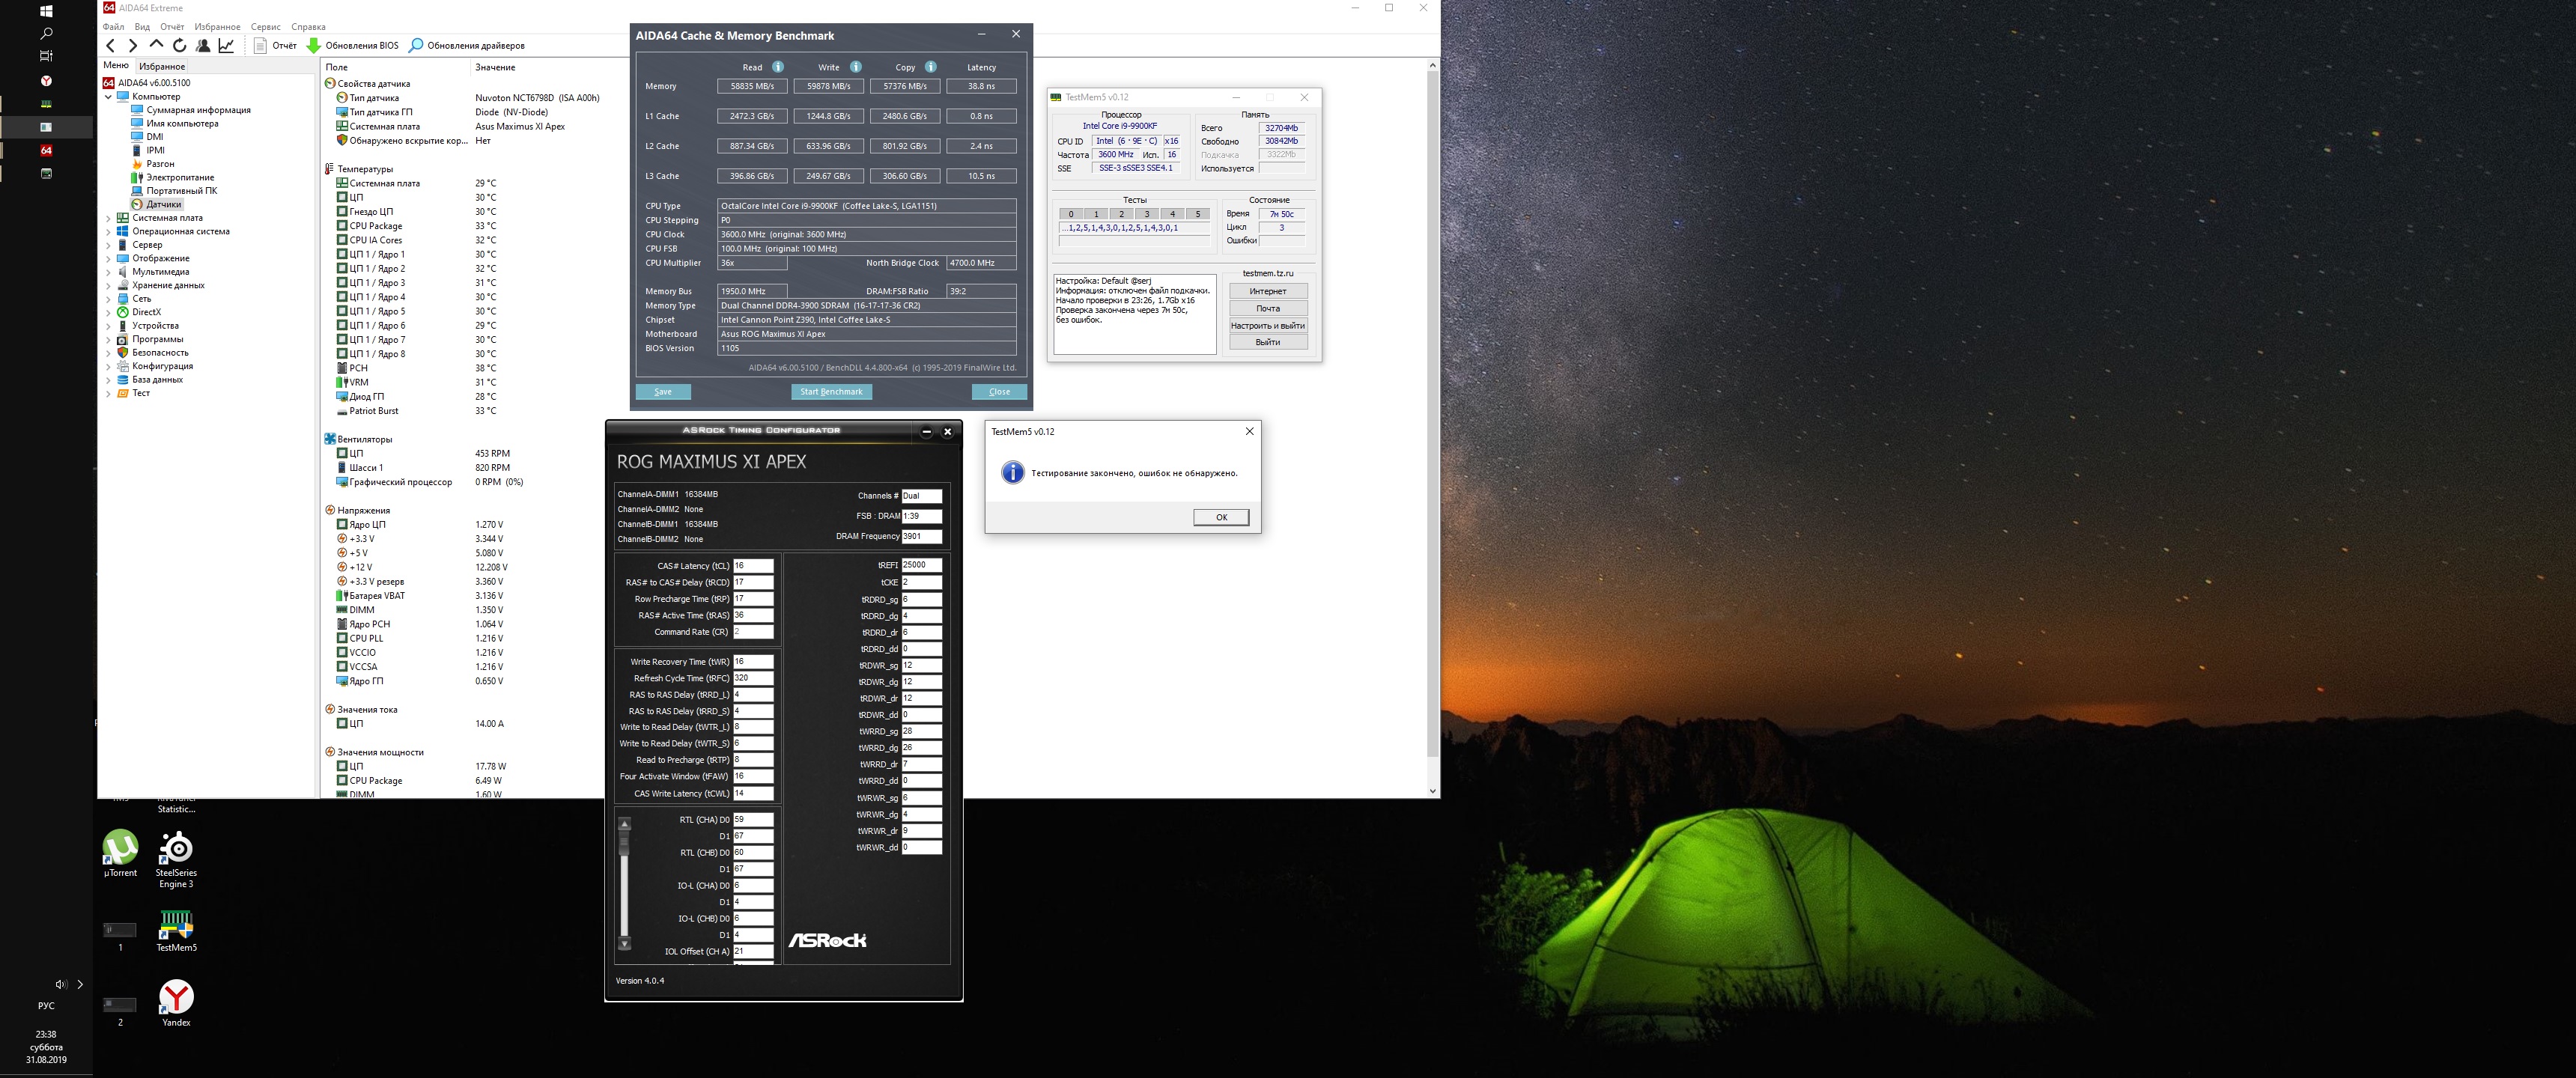Click the driver updates magnifier icon
Screen dimensions: 2576x1078
416,45
